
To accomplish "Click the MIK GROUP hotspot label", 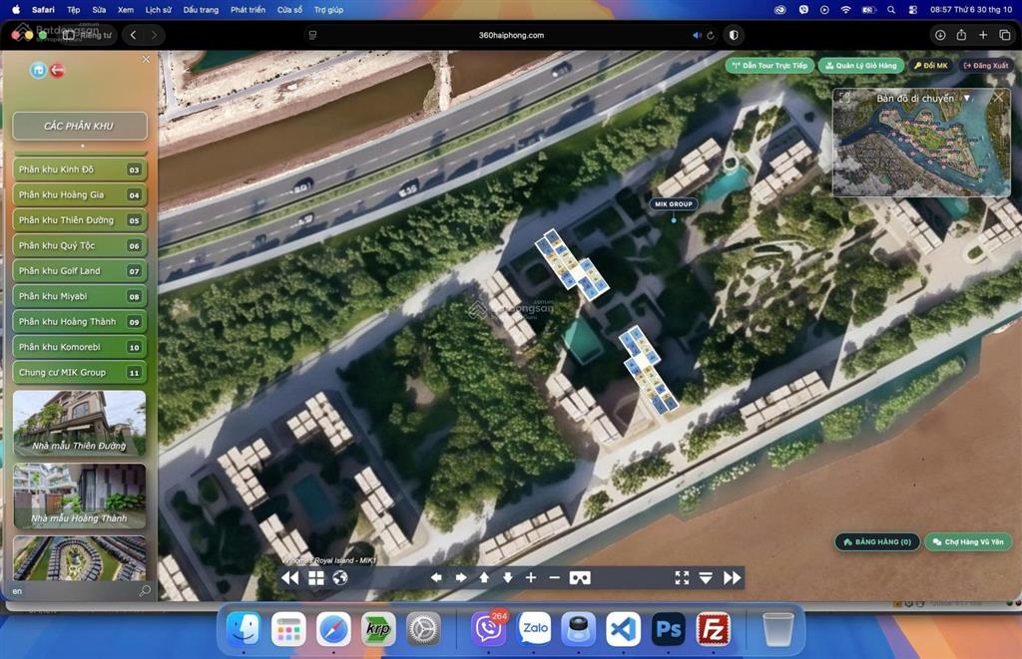I will 674,203.
